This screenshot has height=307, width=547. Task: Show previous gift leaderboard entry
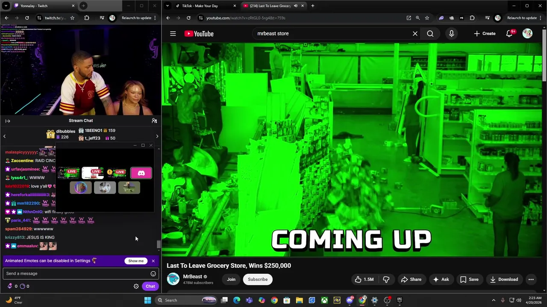(x=4, y=136)
